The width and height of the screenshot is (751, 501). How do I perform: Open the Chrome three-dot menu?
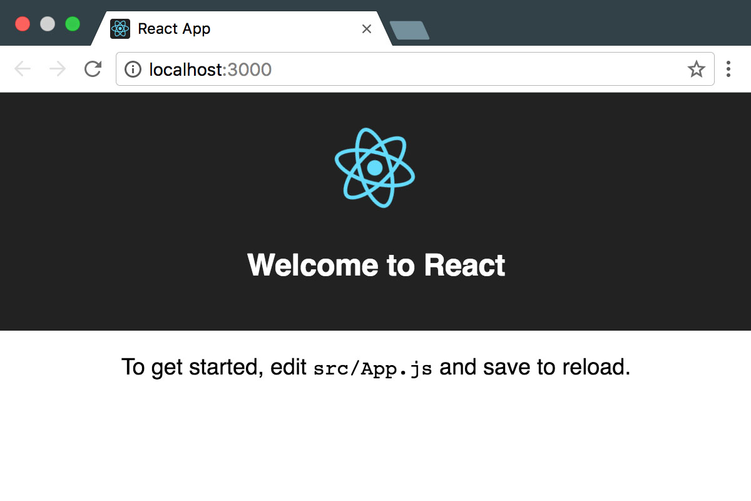[728, 69]
